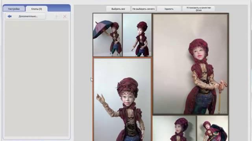Viewport: 252px width, 141px height.
Task: Click the Не выбирать ничего button
Action: pos(143,9)
